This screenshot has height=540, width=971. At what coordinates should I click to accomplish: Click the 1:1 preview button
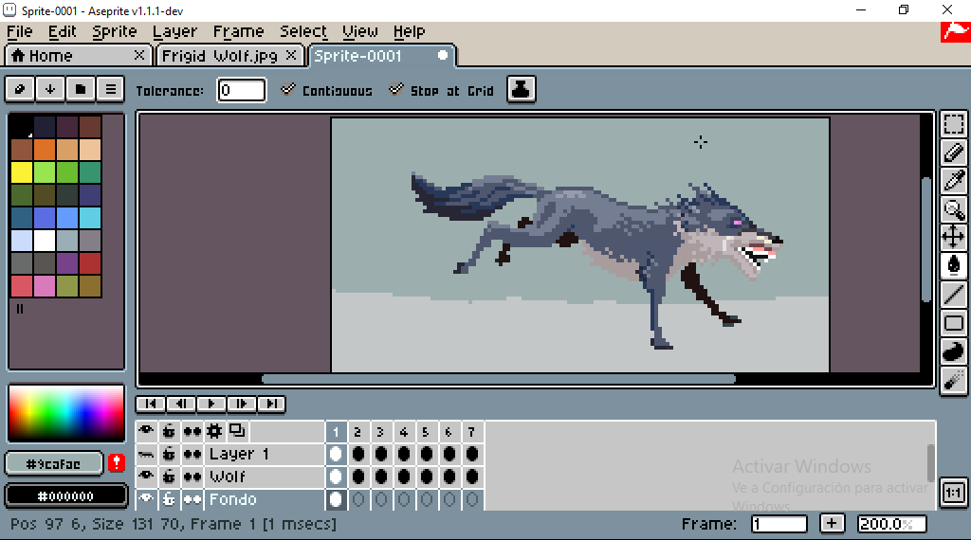(954, 493)
